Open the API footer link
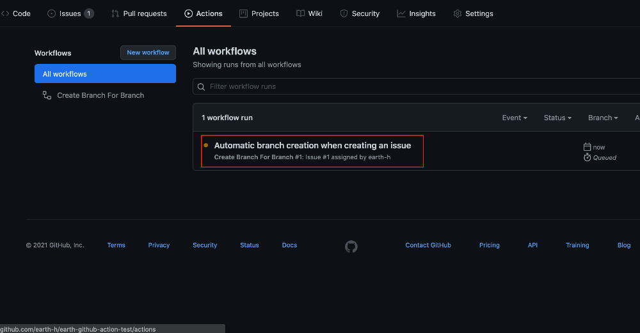 (x=532, y=245)
